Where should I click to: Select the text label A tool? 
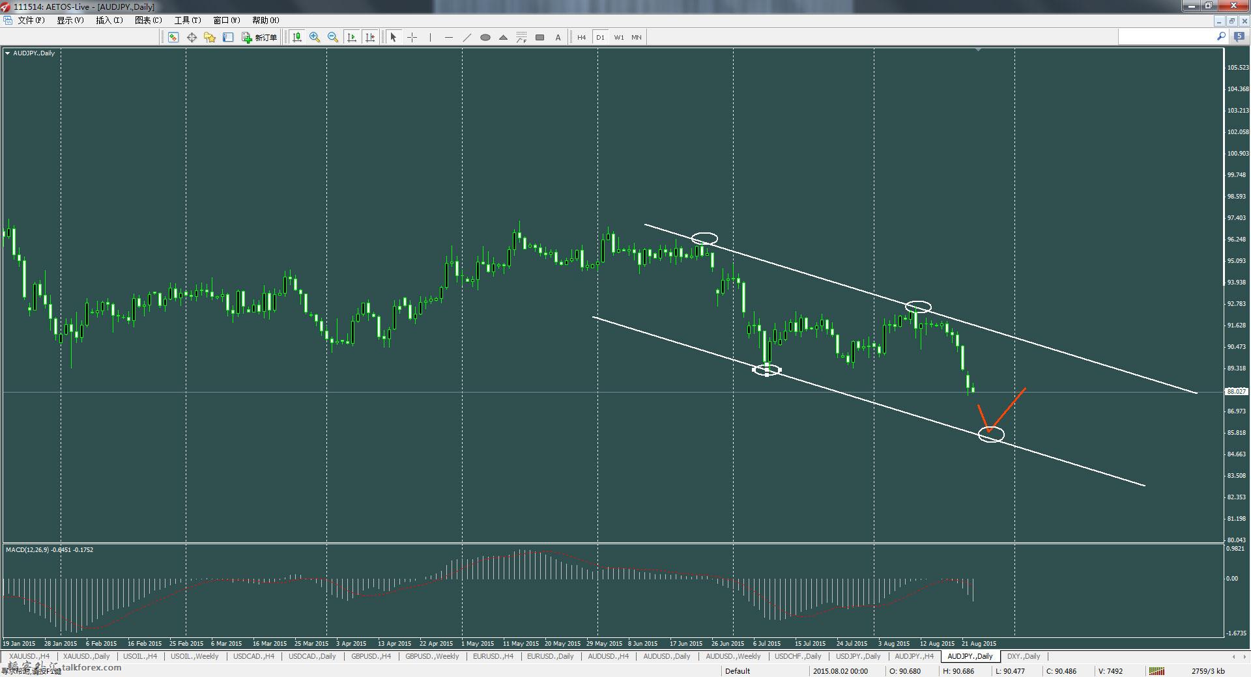click(558, 37)
